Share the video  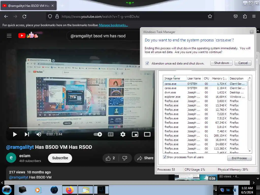pos(145,158)
